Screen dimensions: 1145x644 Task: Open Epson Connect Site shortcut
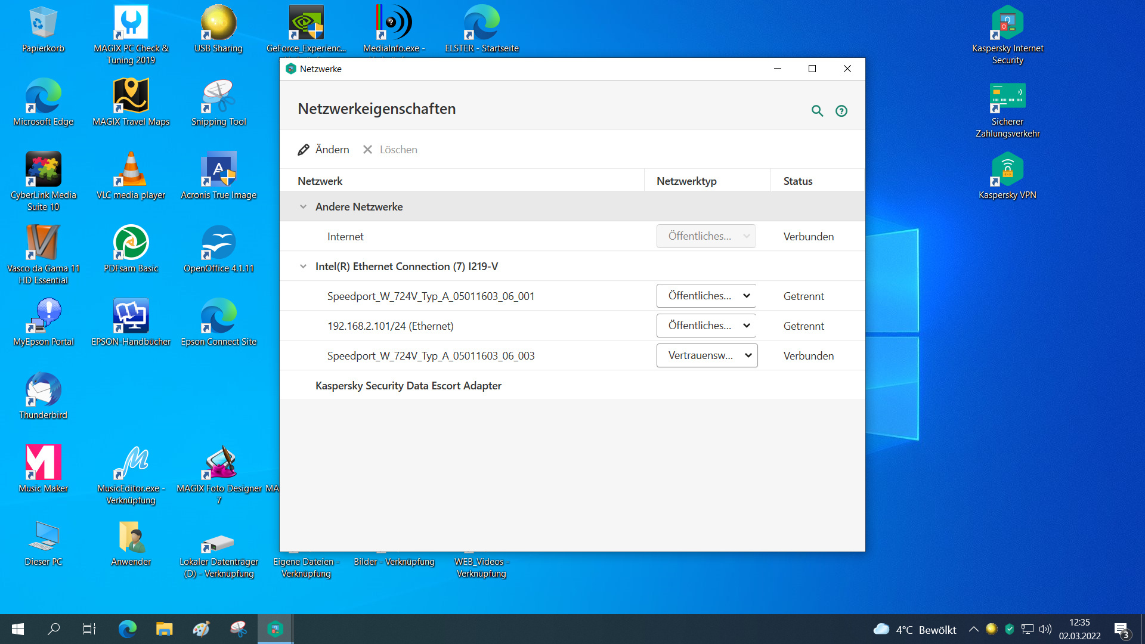pos(218,323)
